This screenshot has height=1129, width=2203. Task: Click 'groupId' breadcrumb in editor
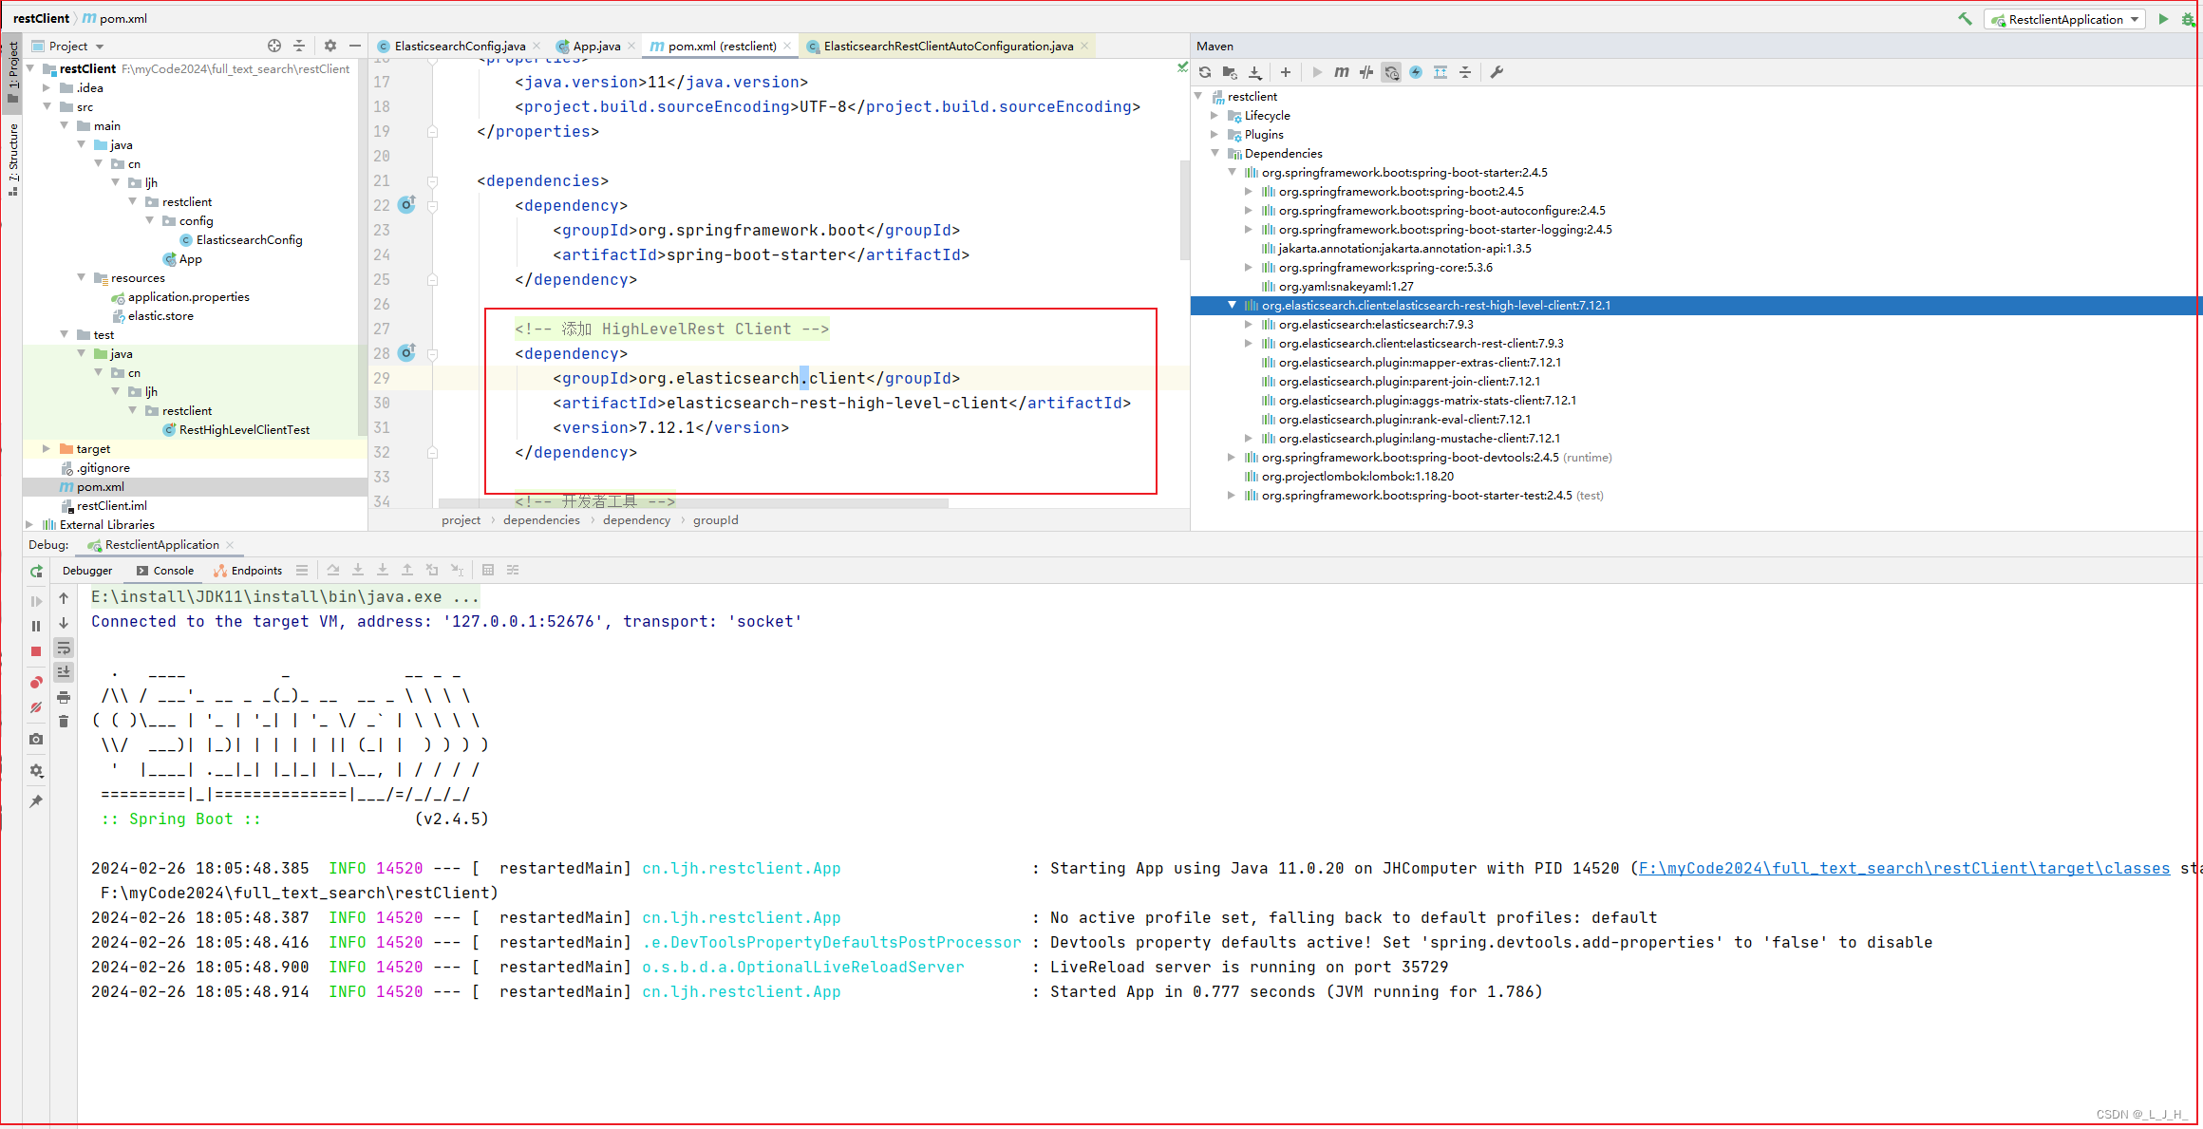(x=716, y=520)
